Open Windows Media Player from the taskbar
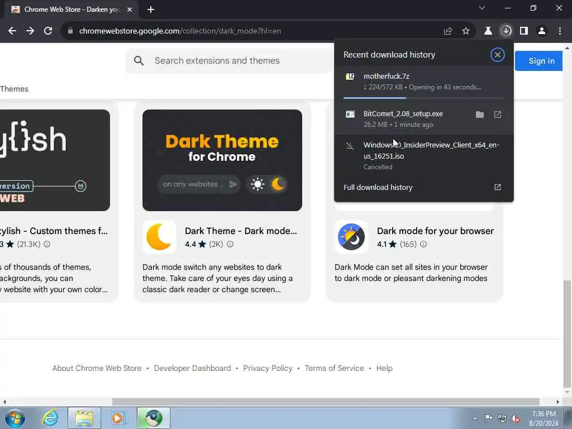 pyautogui.click(x=117, y=418)
